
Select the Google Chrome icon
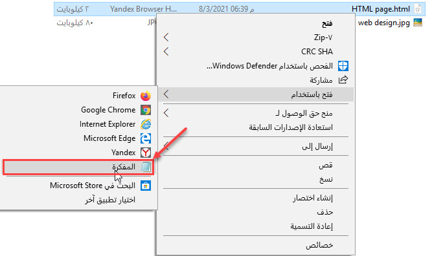(146, 110)
